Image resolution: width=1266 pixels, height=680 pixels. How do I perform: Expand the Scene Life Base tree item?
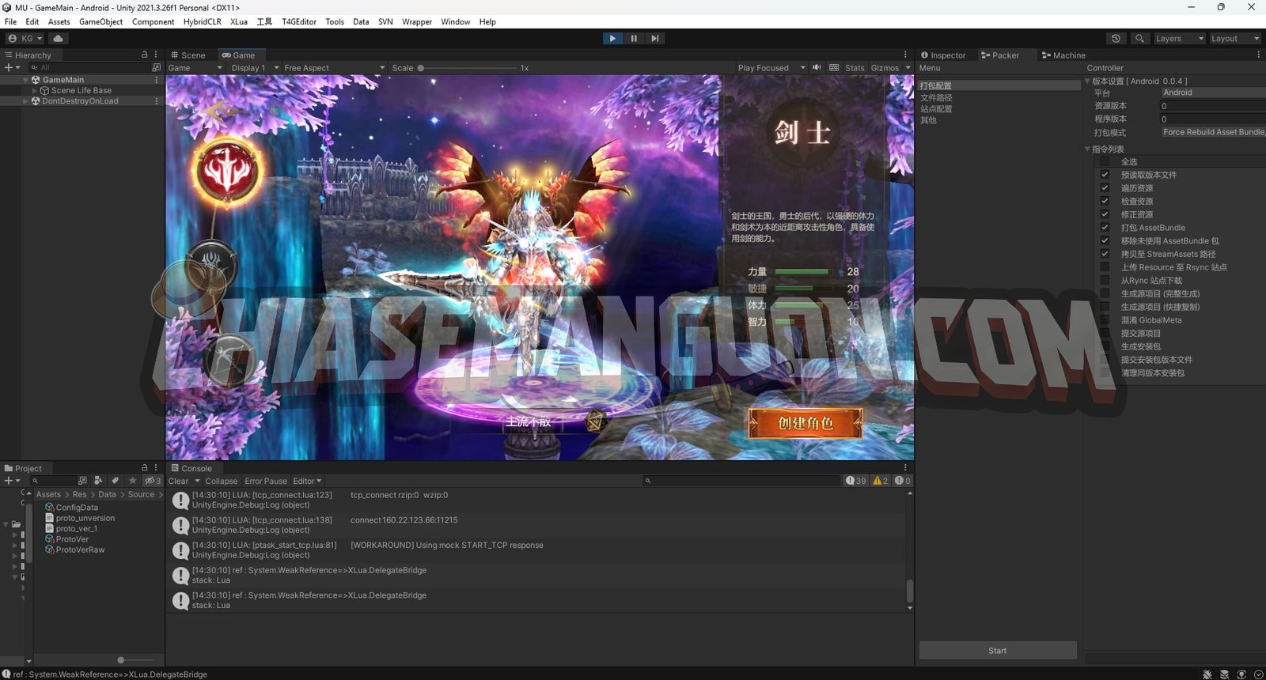click(x=34, y=91)
